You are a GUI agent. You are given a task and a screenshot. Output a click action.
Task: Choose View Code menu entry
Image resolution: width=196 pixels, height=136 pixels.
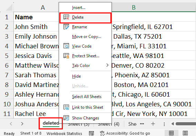85,46
